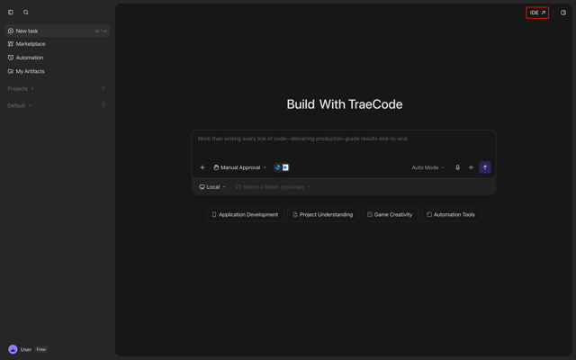The height and width of the screenshot is (360, 576).
Task: Open the Manual Approval dropdown
Action: click(240, 167)
